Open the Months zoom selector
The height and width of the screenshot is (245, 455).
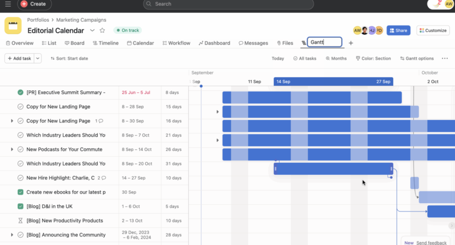(x=336, y=58)
